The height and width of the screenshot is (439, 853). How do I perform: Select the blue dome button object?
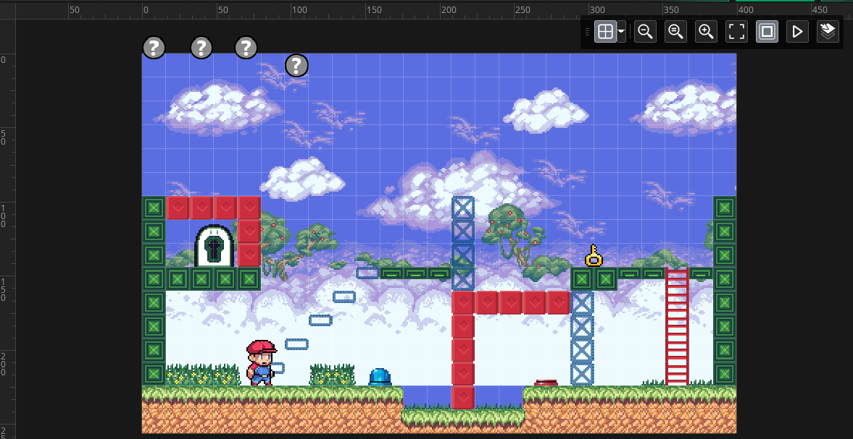380,377
